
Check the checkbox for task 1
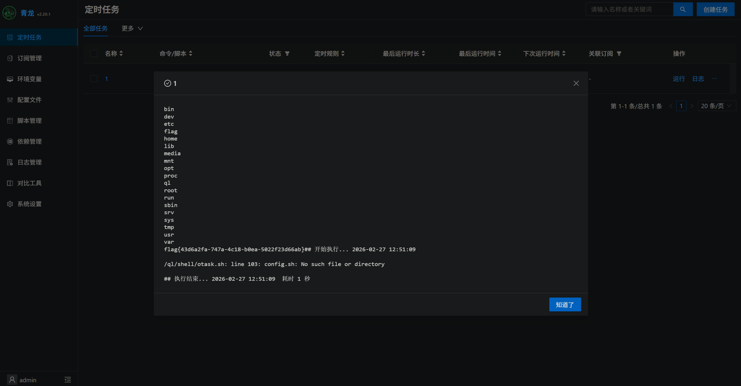click(94, 79)
